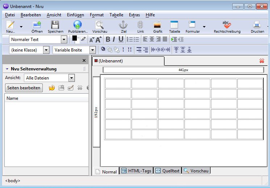Open the Ansicht menu
This screenshot has width=270, height=188.
54,15
